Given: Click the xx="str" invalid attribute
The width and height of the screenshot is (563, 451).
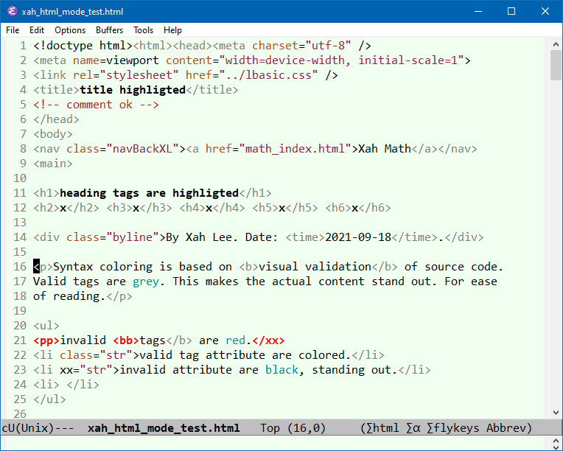Looking at the screenshot, I should pos(86,369).
